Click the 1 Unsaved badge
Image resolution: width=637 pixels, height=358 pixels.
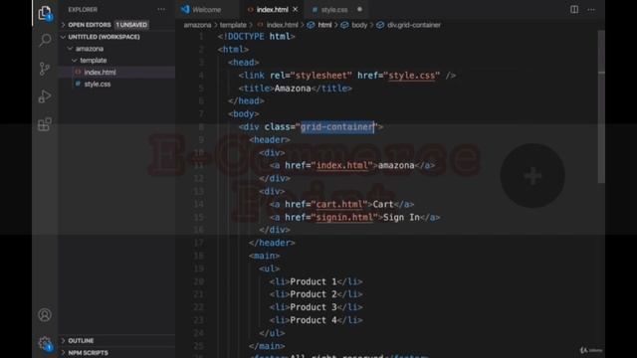tap(131, 25)
